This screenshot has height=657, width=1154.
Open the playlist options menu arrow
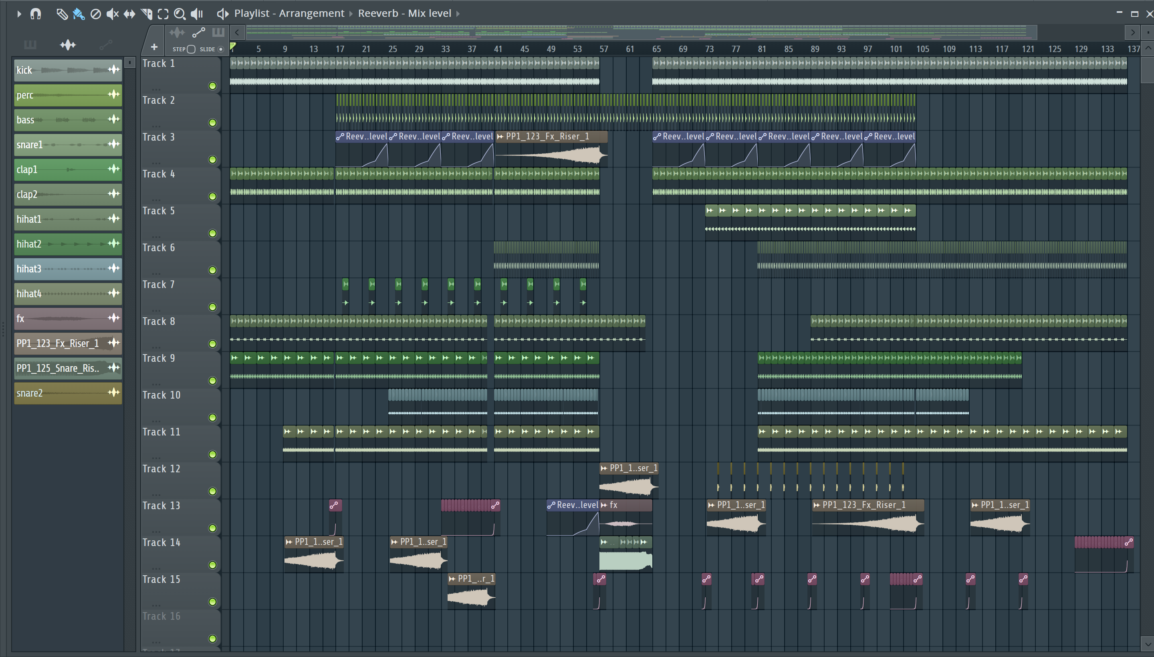[x=18, y=14]
